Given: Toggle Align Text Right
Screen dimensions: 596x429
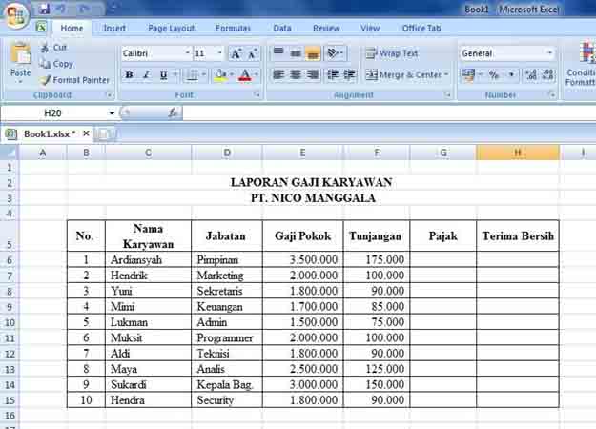Looking at the screenshot, I should 313,75.
